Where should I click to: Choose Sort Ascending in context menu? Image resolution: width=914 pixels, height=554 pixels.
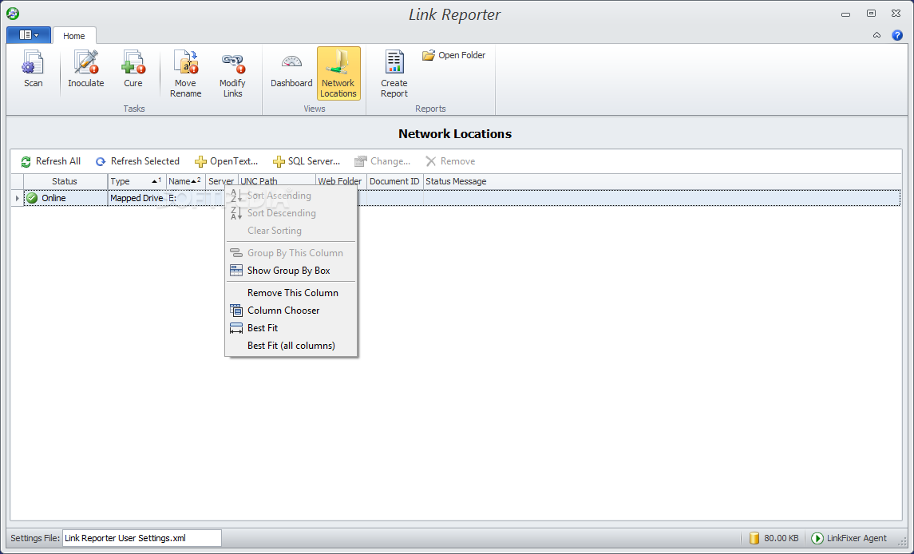point(291,196)
